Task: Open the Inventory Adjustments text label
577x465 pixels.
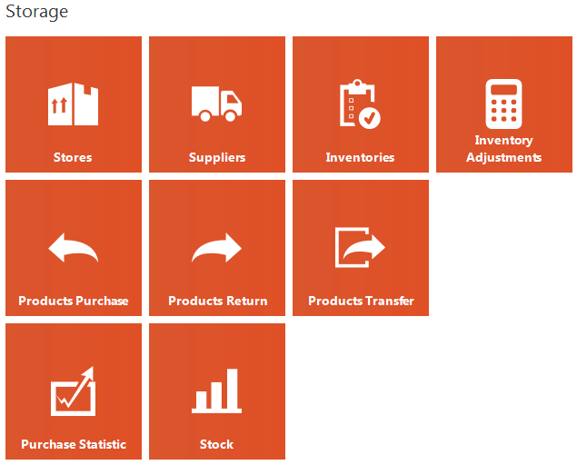Action: coord(503,149)
